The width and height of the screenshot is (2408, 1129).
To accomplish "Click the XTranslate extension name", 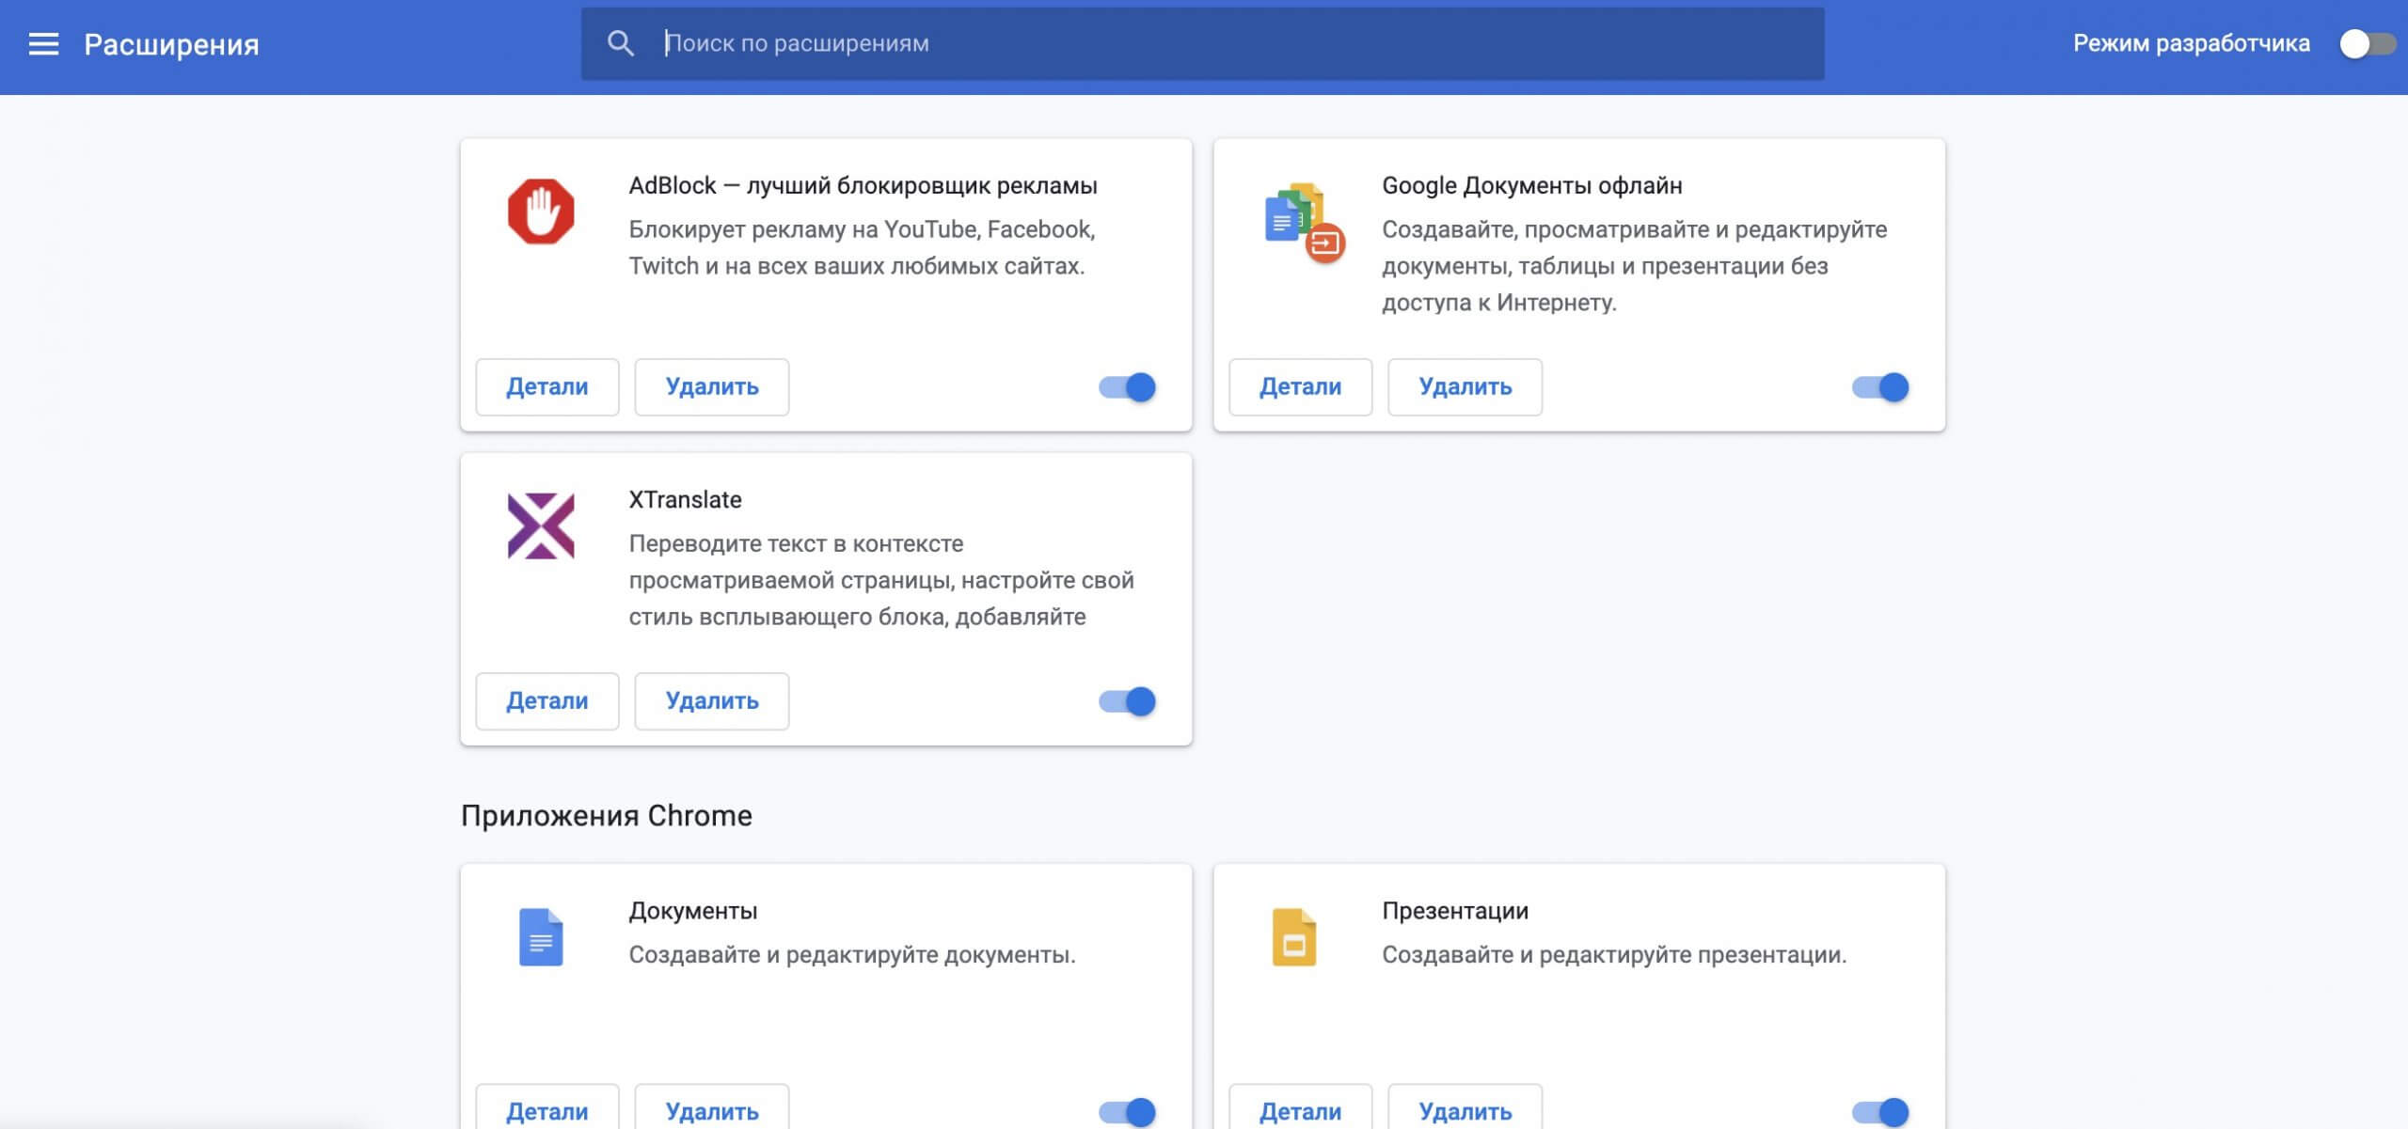I will click(x=685, y=499).
